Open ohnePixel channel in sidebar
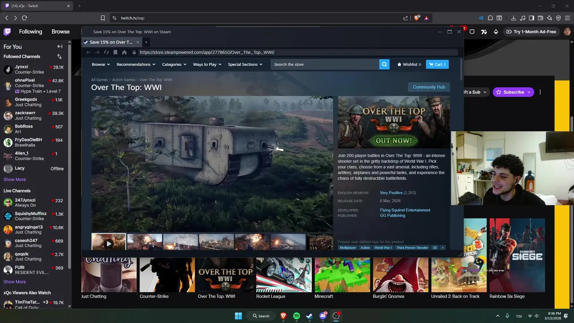This screenshot has height=323, width=574. pos(34,85)
